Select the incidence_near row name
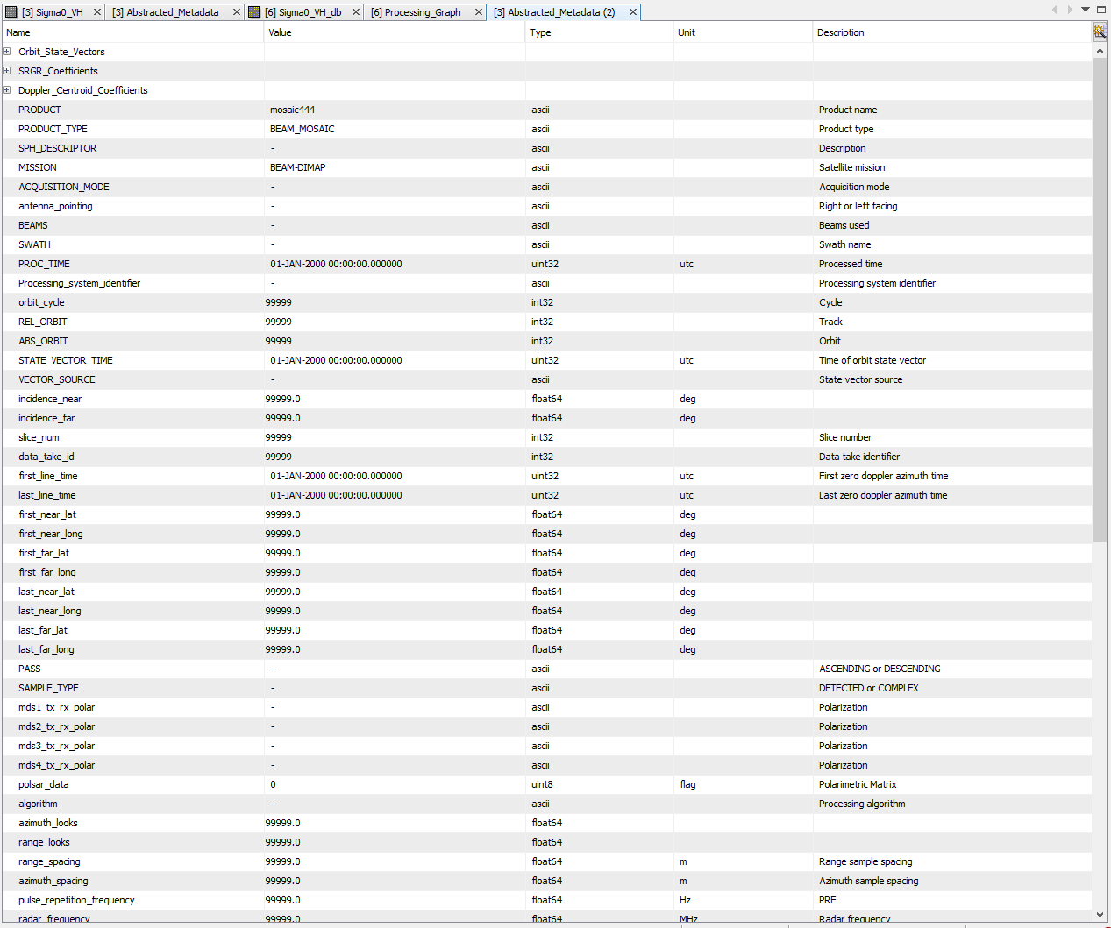 click(x=50, y=399)
